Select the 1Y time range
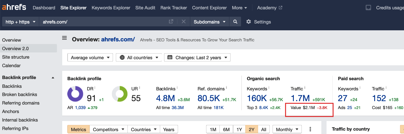This screenshot has width=404, height=134. click(239, 129)
